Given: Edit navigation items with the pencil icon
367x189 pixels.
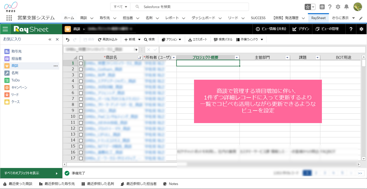Looking at the screenshot, I should (x=361, y=18).
